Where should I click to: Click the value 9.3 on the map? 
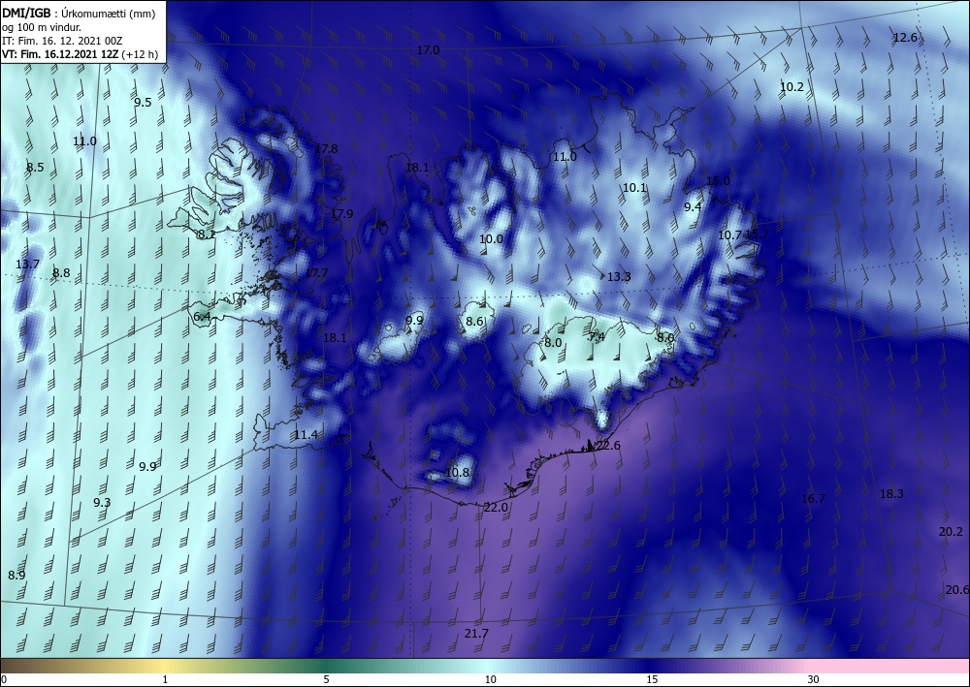pos(102,503)
